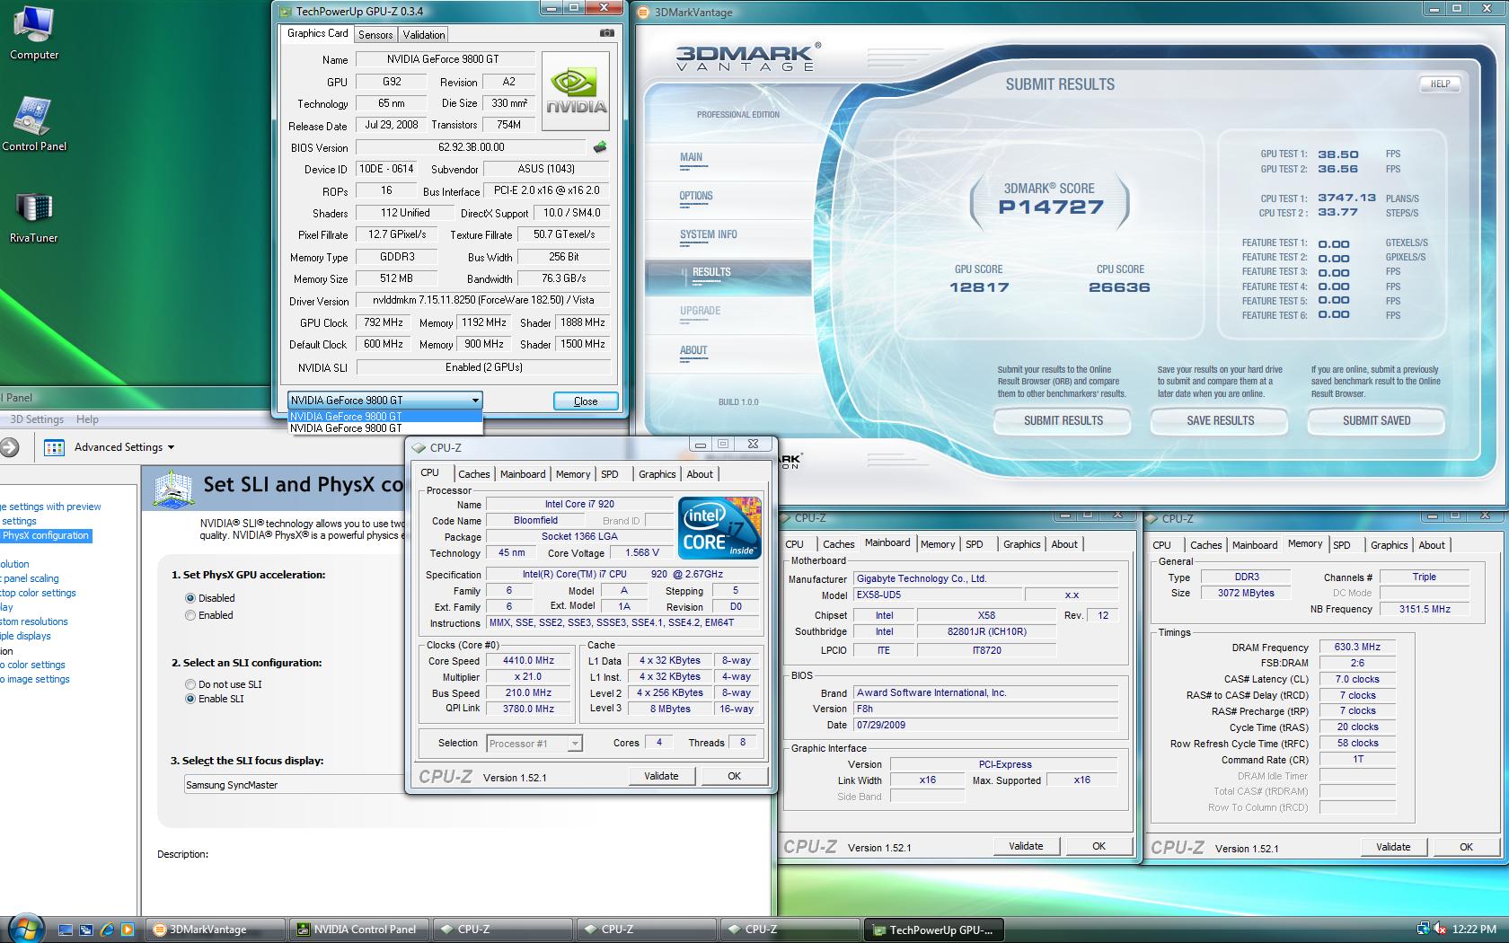Open the GPU-Z graphics card selection dropdown
Screen dimensions: 1509x943
click(x=384, y=401)
